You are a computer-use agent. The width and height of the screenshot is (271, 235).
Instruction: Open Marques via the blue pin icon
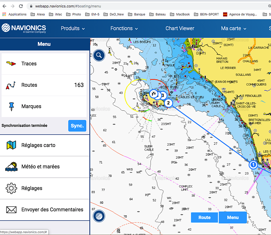(x=11, y=106)
